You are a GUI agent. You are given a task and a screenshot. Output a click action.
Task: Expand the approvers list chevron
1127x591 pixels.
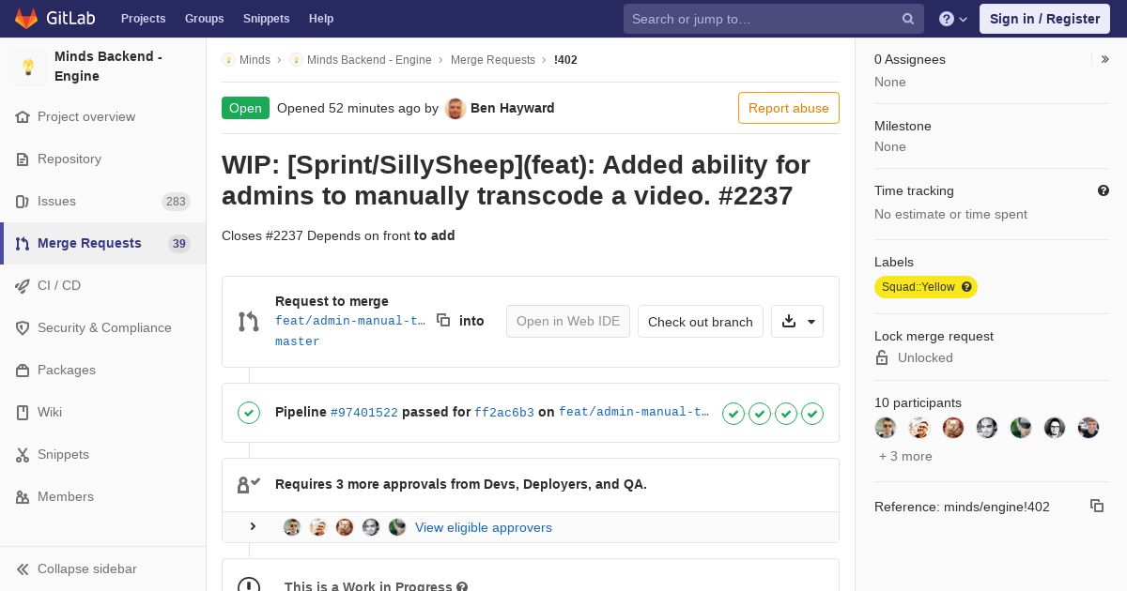tap(253, 527)
